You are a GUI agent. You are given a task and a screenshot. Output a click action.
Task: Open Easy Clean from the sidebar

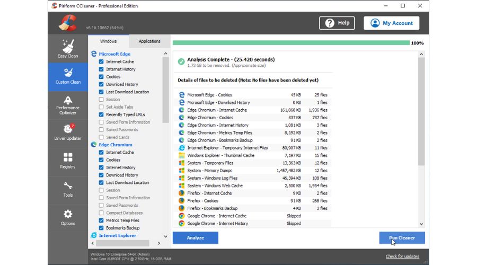coord(68,49)
